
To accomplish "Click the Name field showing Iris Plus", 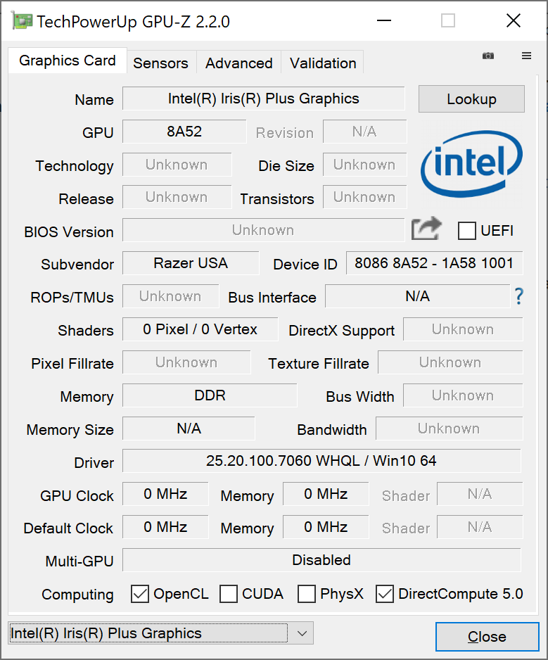I will coord(263,99).
